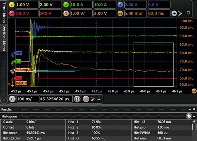Select the Vclamp,filt waveform label

click(24, 70)
